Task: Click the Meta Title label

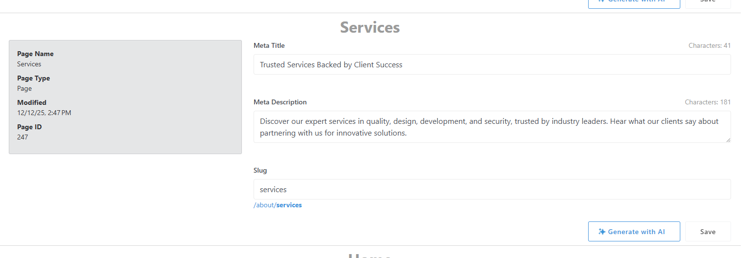Action: 269,46
